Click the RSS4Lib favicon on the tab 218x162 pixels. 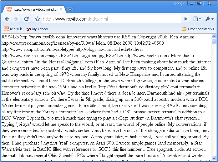[9, 9]
